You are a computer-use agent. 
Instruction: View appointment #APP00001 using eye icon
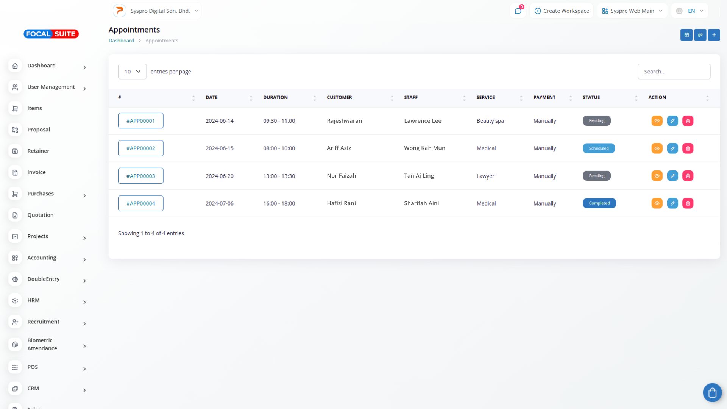[x=657, y=121]
